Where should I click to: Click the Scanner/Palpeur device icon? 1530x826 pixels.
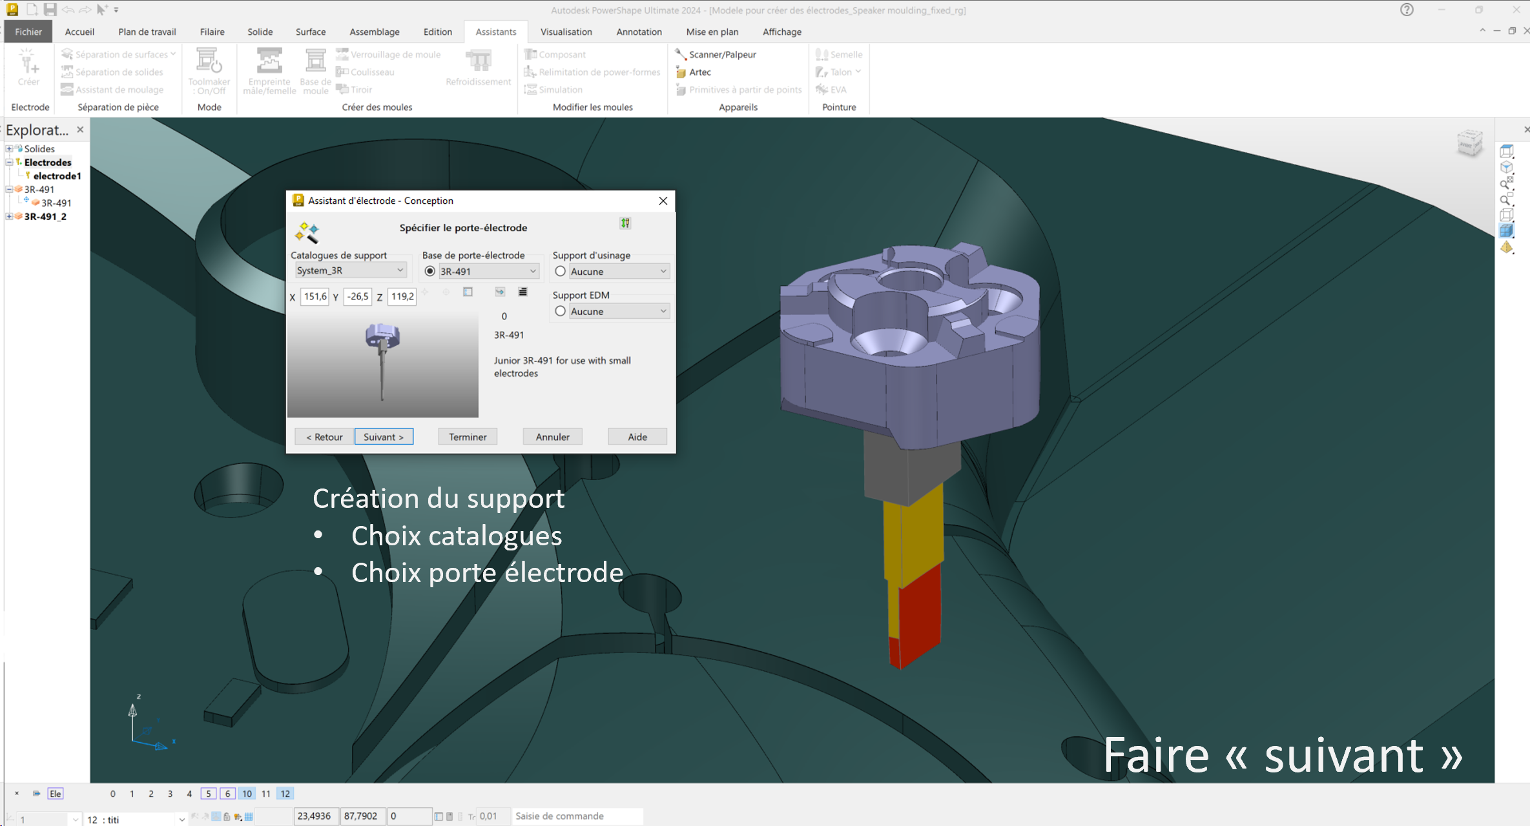tap(681, 54)
